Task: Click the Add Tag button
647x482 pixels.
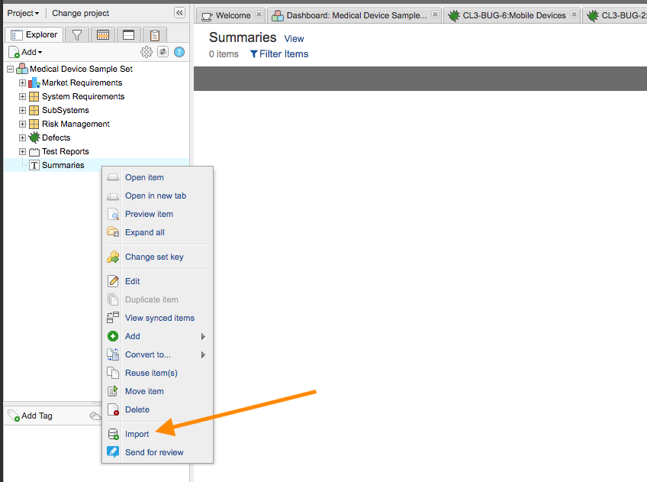Action: 31,416
